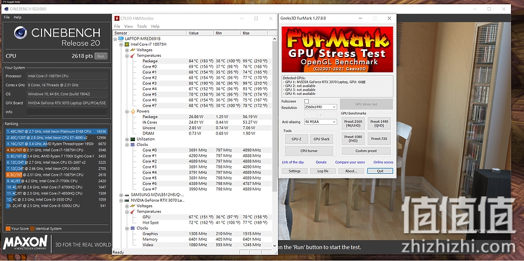Click the GPU stress test button
The height and width of the screenshot is (261, 524).
coord(366,104)
